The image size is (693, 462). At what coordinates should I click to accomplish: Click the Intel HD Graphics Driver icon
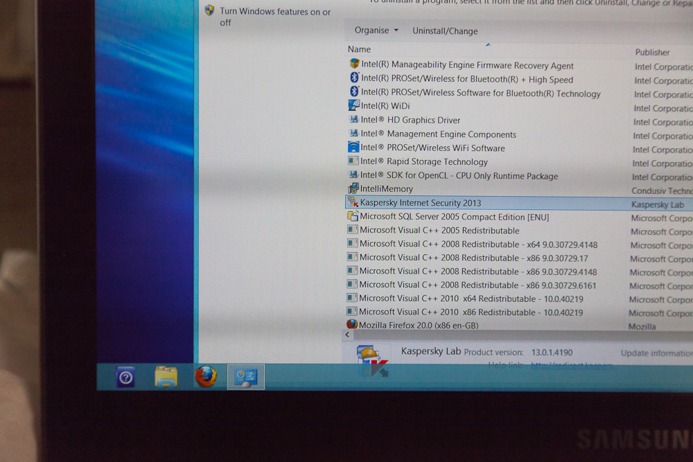(x=353, y=119)
